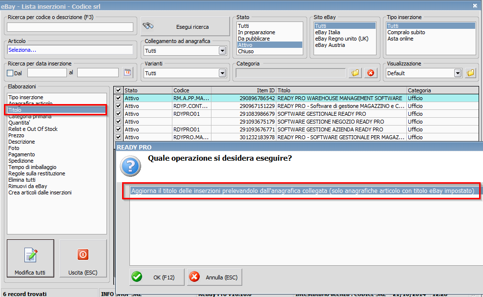Select Relist e Out Of Stock elaboration
This screenshot has height=297, width=483.
57,129
